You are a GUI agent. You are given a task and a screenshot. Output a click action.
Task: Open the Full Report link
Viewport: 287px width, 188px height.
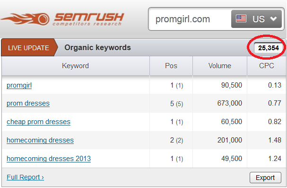pyautogui.click(x=25, y=177)
